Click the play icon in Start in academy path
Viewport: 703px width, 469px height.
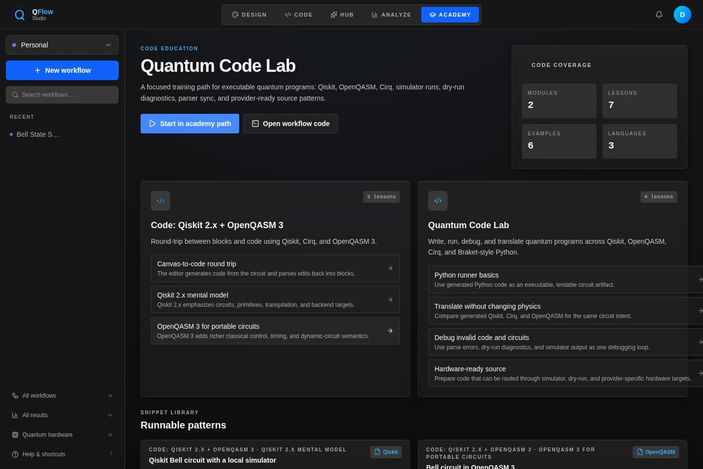click(x=152, y=124)
